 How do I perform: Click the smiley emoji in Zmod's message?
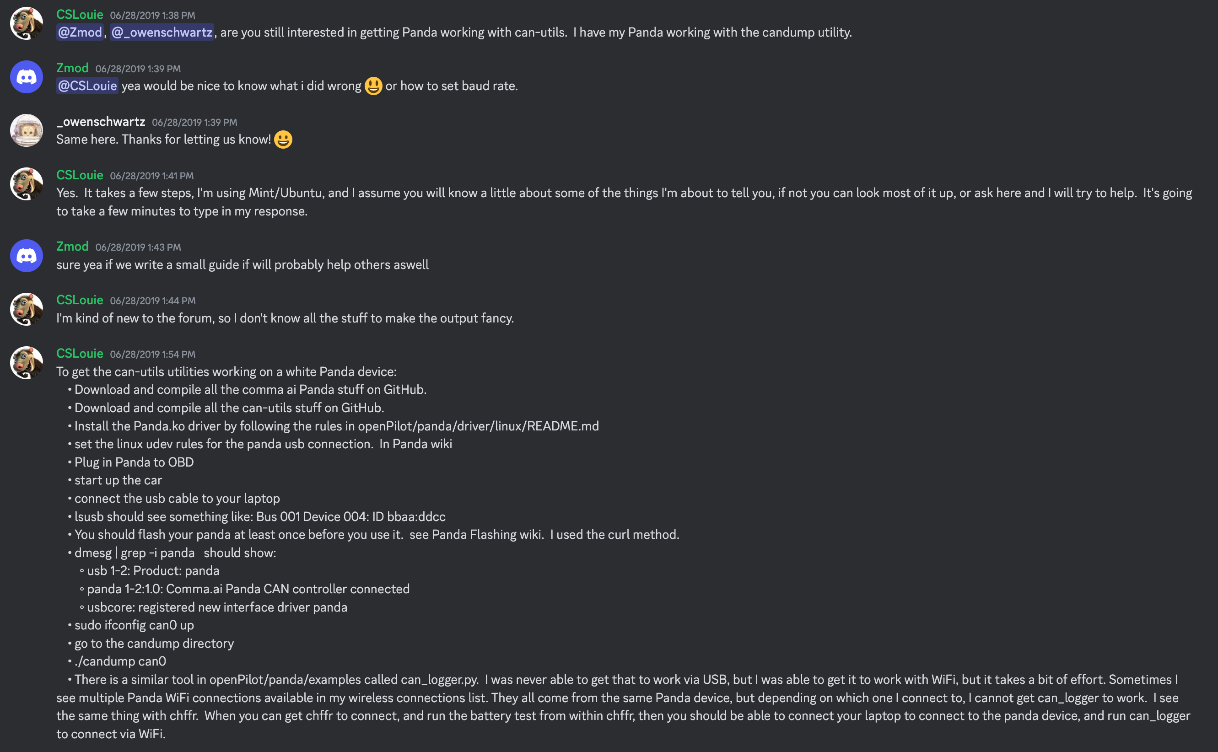click(x=373, y=86)
